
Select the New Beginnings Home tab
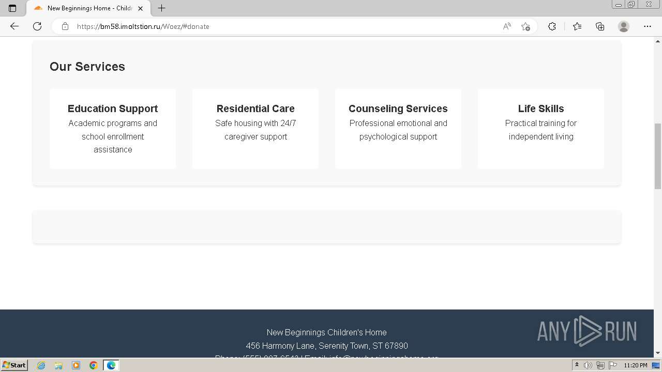click(x=88, y=8)
